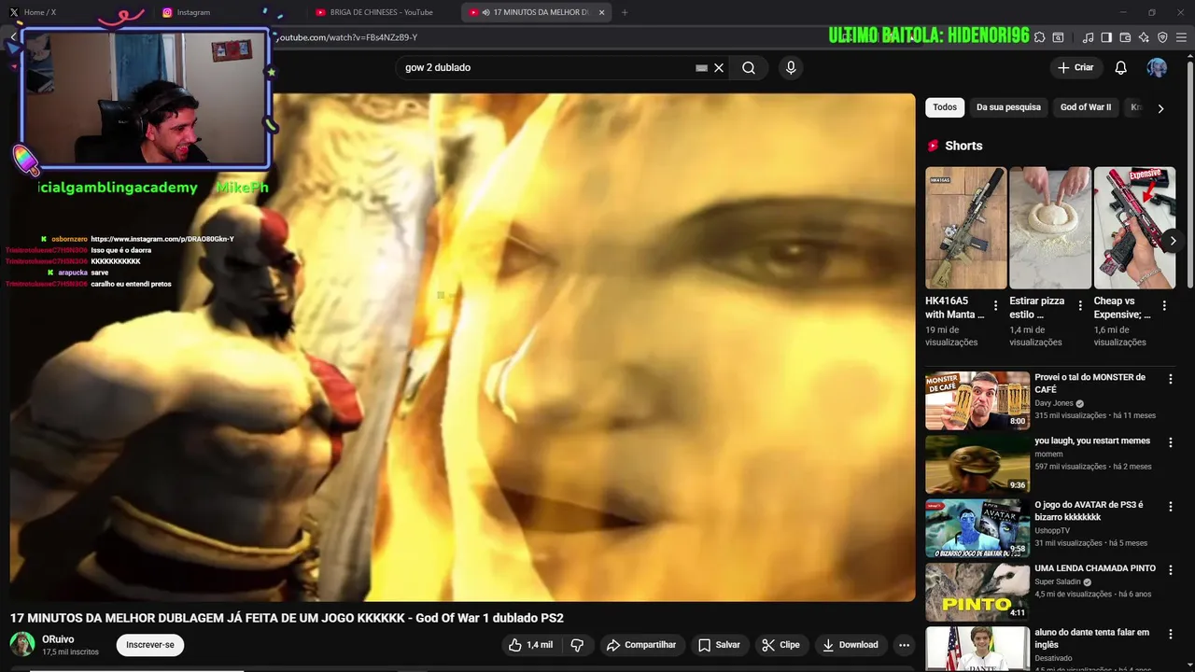Open options for the Cheap vs Expensive short
The height and width of the screenshot is (672, 1195).
1164,305
